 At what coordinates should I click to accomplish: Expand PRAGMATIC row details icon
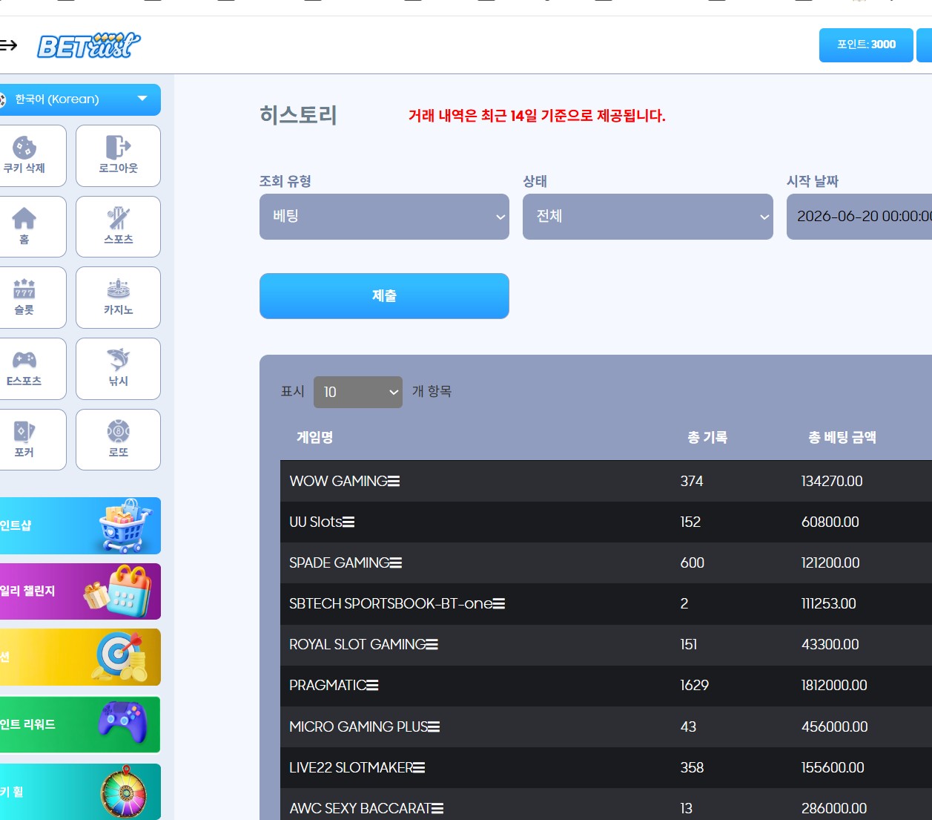coord(373,686)
